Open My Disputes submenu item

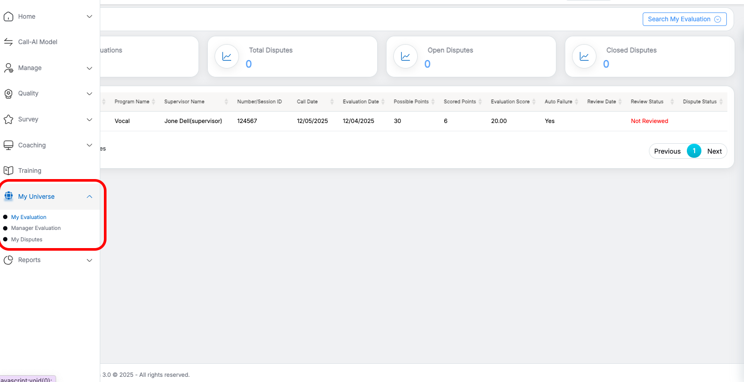pos(26,240)
